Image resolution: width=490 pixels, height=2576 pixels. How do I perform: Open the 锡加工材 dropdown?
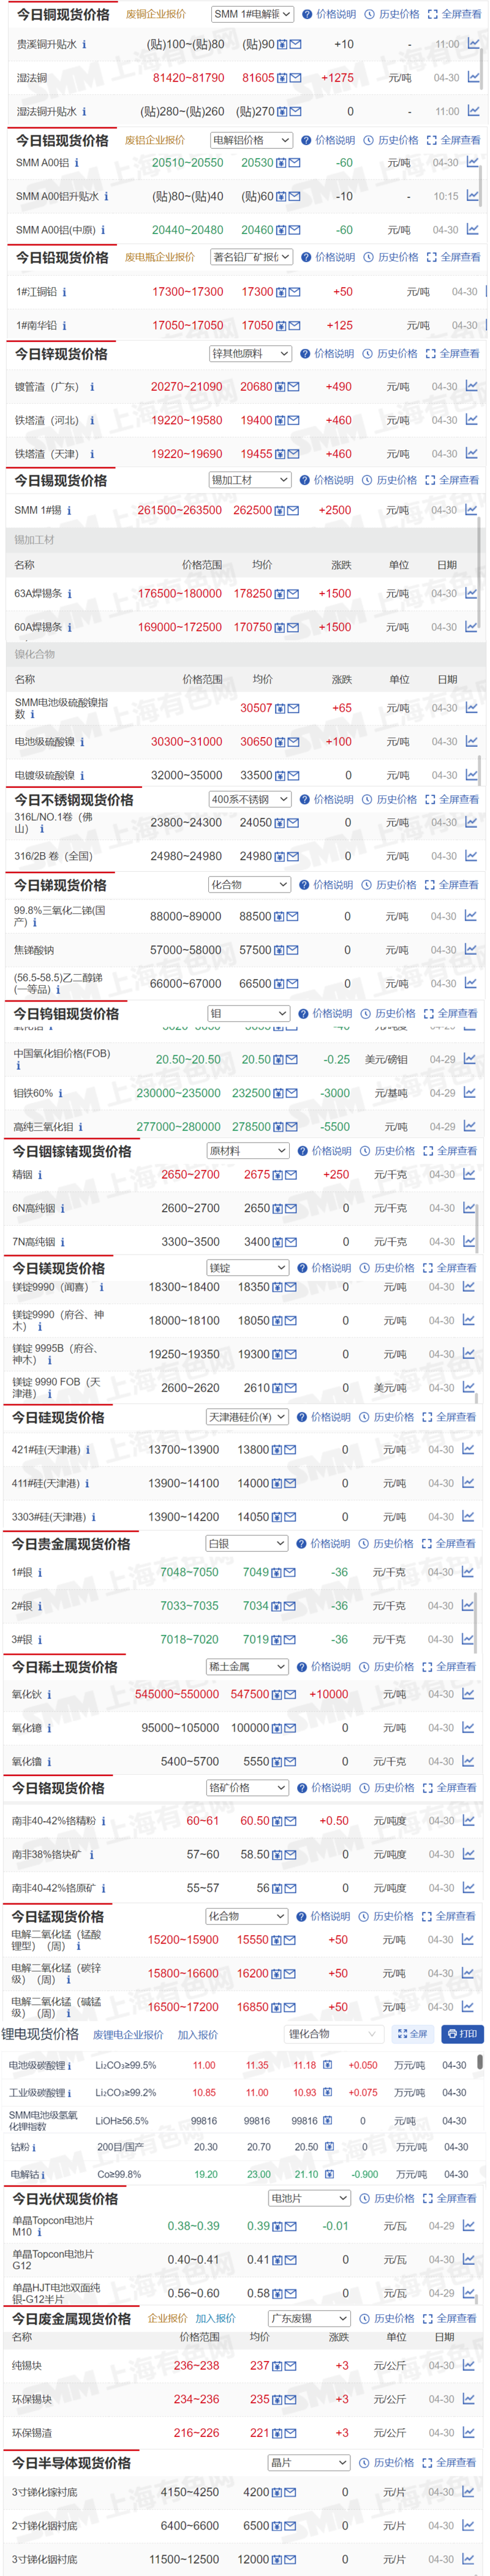pos(249,480)
